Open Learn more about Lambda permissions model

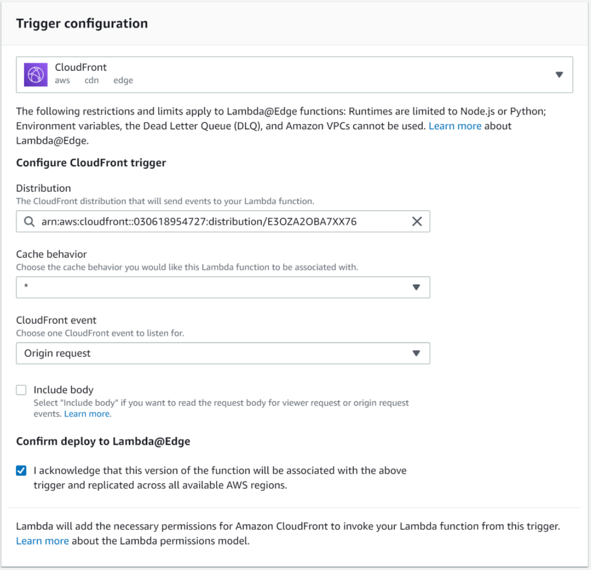click(42, 541)
